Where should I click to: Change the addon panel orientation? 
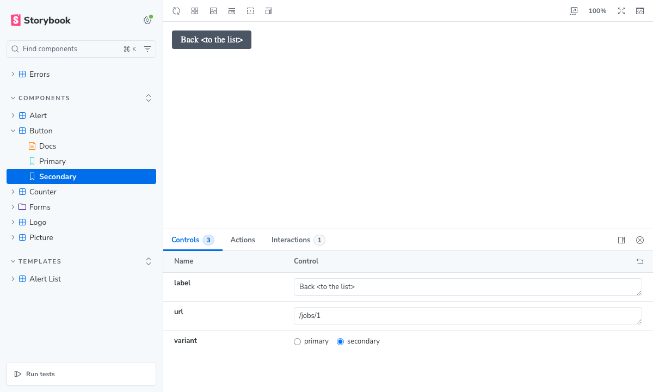[x=621, y=240]
